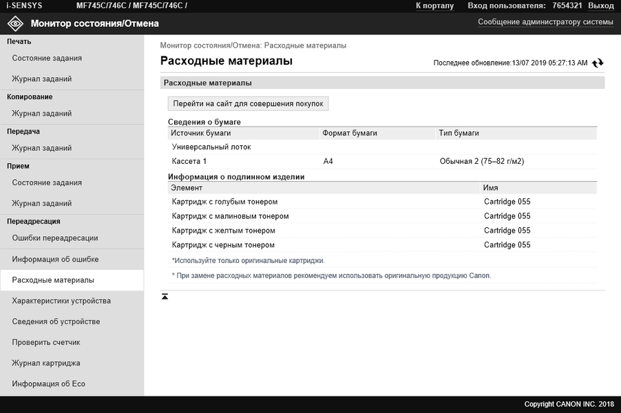
Task: Log out using the «Выход» link
Action: [x=600, y=6]
